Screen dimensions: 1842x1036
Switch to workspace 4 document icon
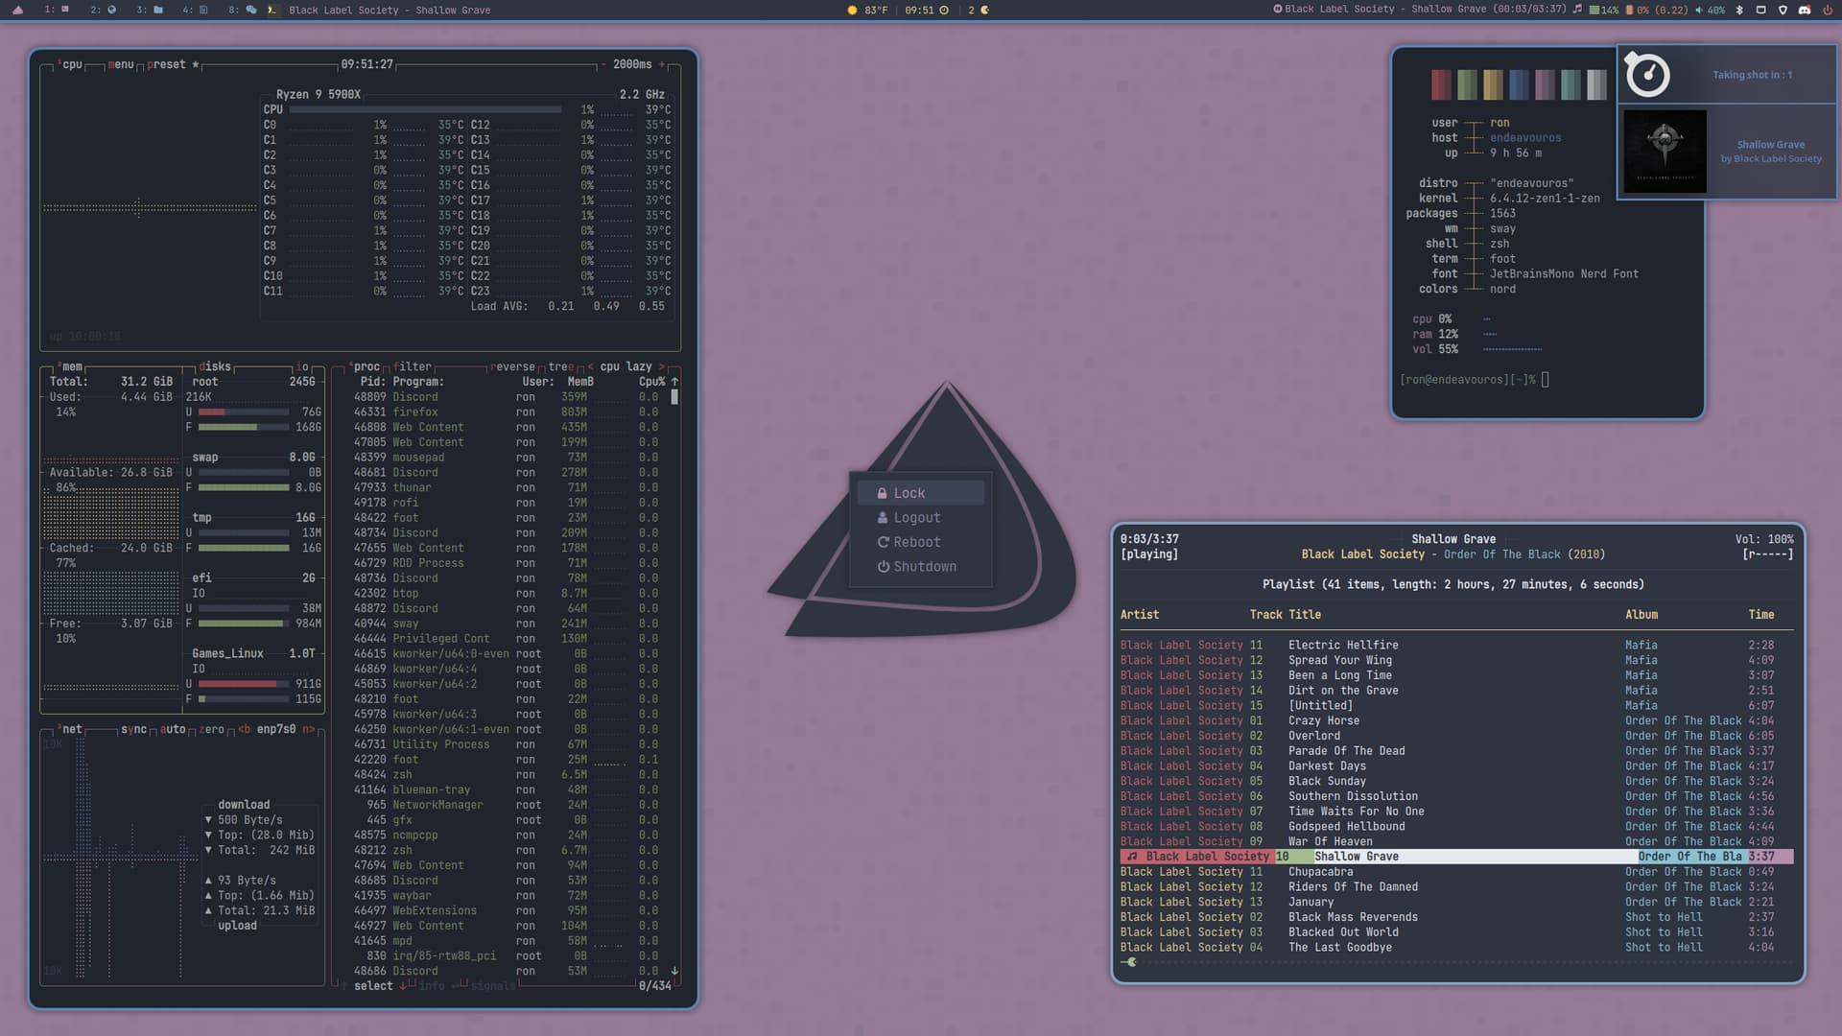203,10
